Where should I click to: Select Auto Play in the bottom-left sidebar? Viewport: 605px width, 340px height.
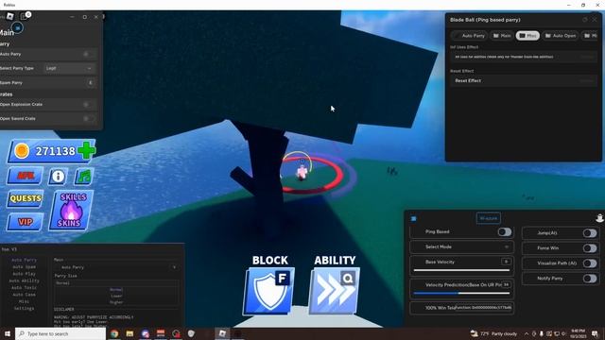tap(24, 274)
